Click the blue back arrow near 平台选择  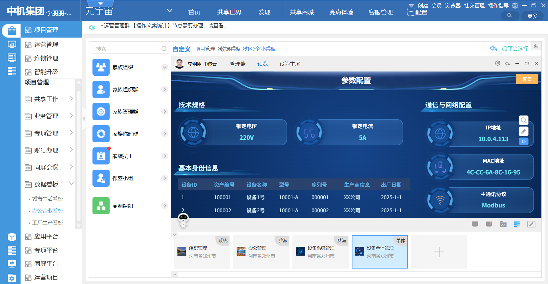pos(493,48)
